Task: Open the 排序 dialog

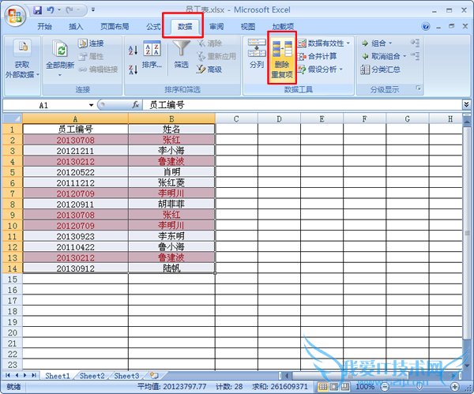Action: click(x=152, y=54)
